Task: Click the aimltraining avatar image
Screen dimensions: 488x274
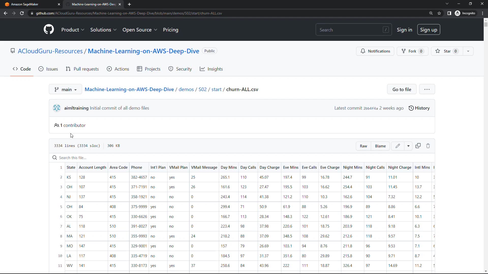Action: pyautogui.click(x=57, y=108)
